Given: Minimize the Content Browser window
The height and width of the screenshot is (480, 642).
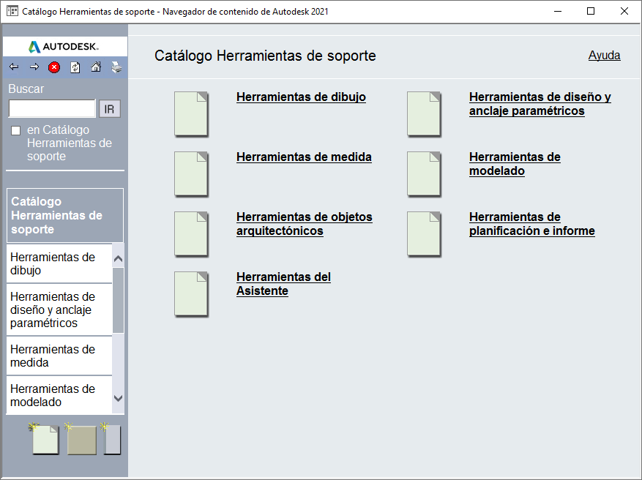Looking at the screenshot, I should pyautogui.click(x=557, y=11).
